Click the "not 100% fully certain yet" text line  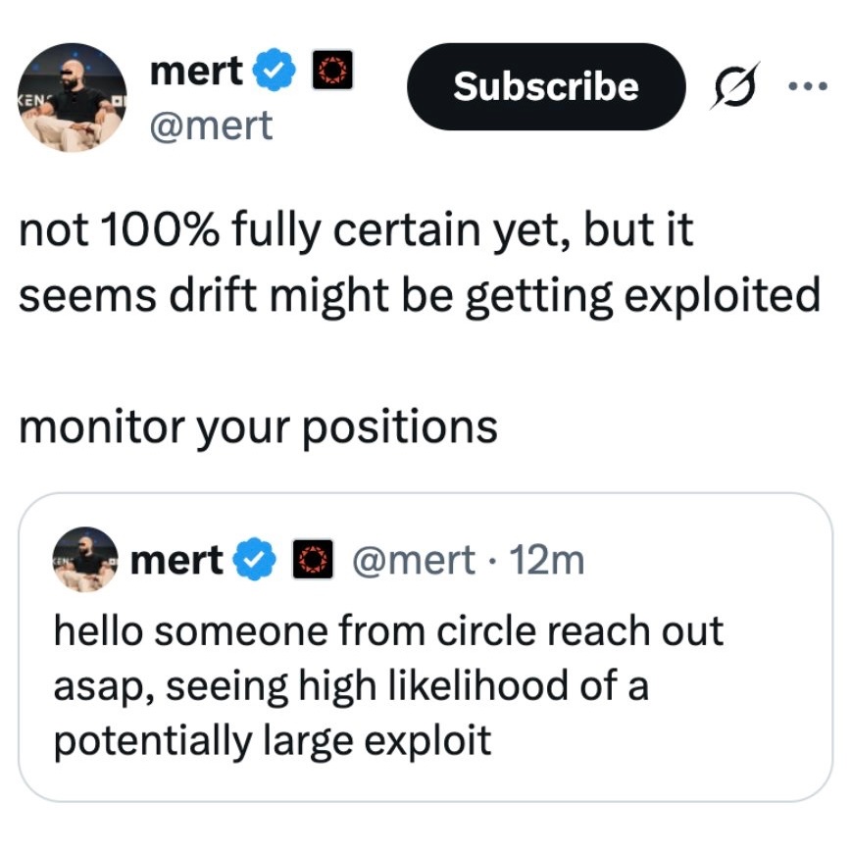(356, 231)
